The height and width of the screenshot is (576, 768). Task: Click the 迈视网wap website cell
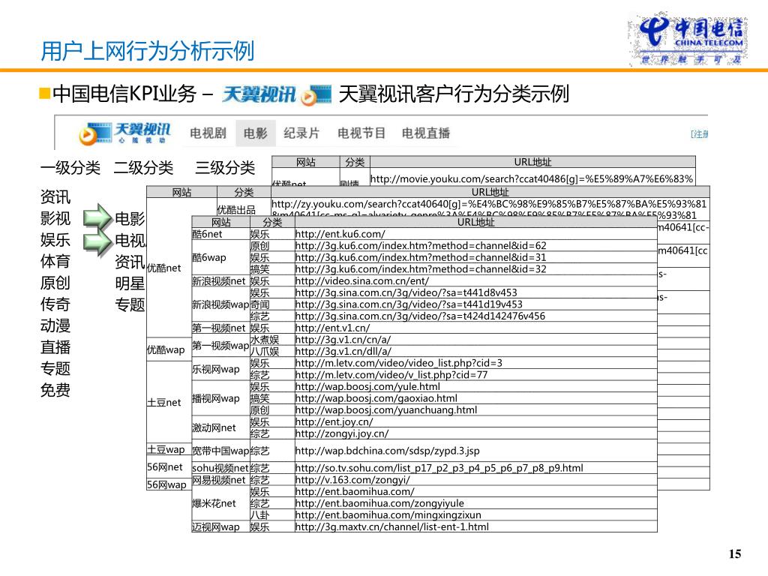(220, 527)
